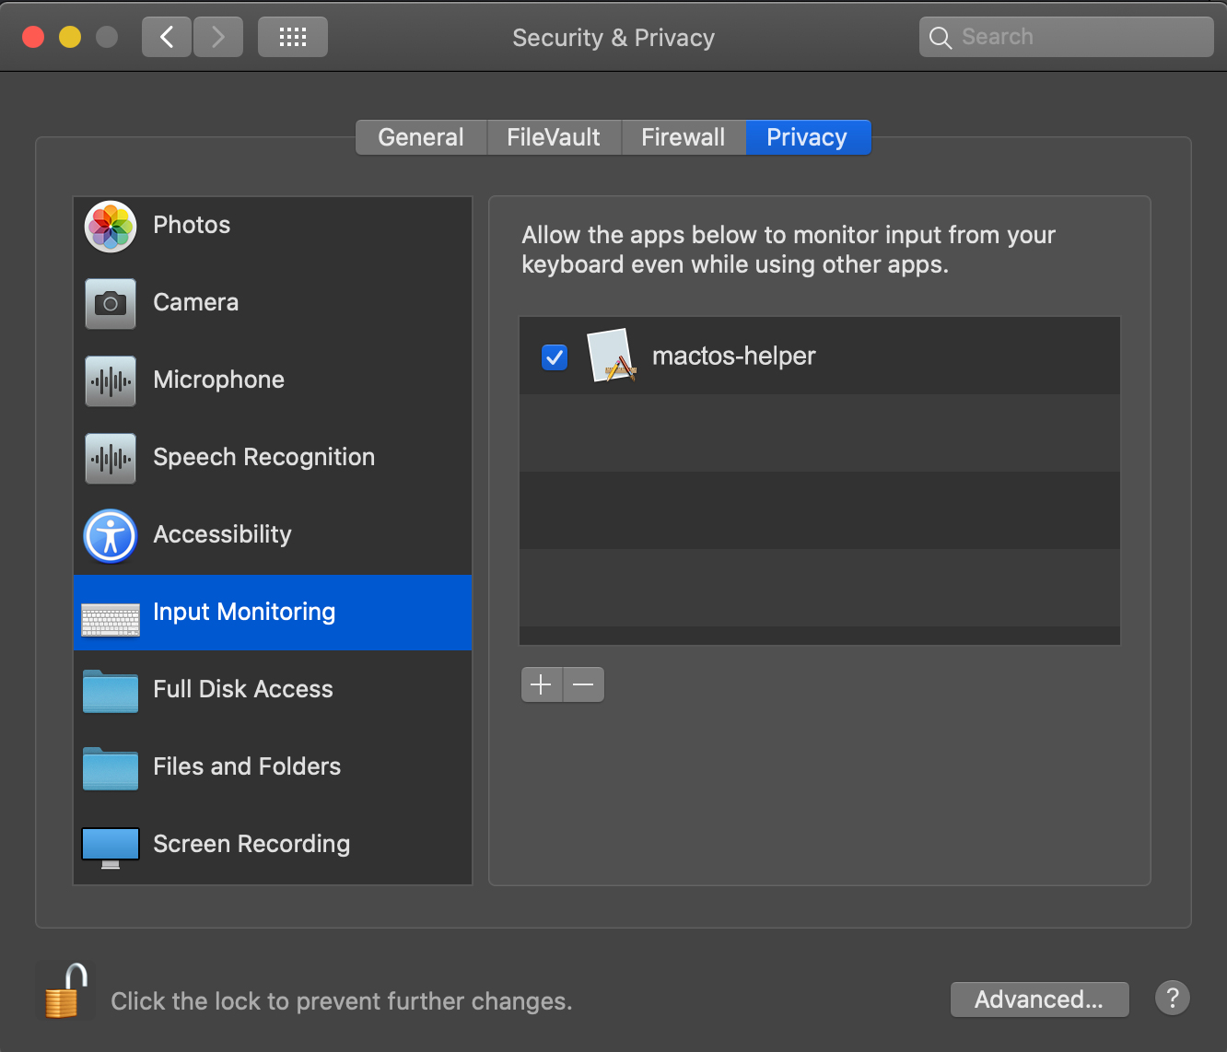Open help with the question mark button

click(x=1172, y=999)
